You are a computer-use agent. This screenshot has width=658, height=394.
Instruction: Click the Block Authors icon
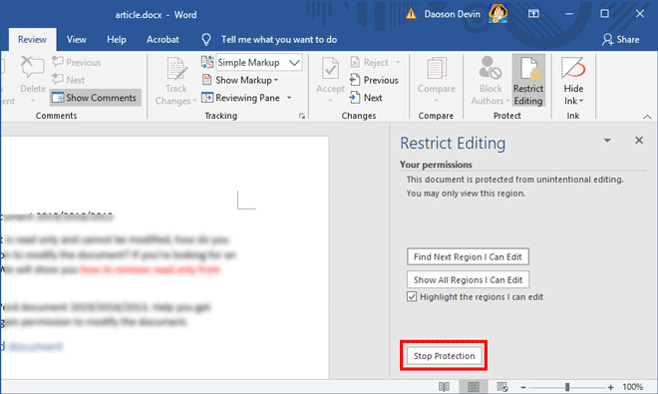[x=490, y=68]
